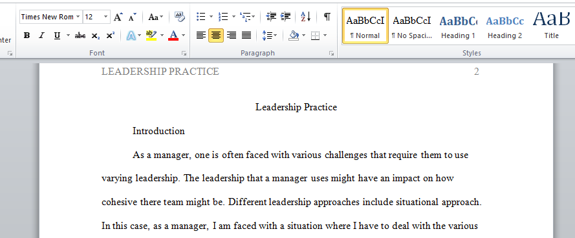This screenshot has width=575, height=238.
Task: Toggle Superscript formatting
Action: tap(111, 35)
